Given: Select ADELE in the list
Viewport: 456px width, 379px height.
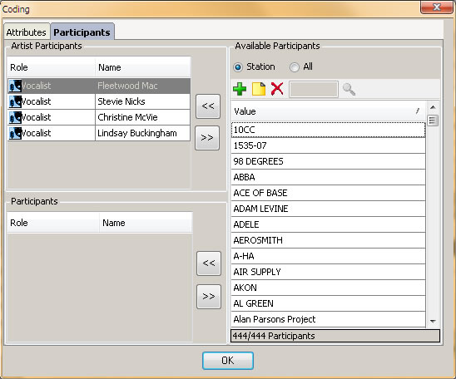Looking at the screenshot, I should coord(329,224).
